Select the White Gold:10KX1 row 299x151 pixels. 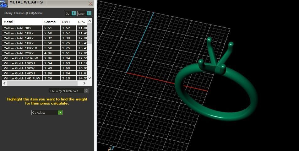point(44,63)
